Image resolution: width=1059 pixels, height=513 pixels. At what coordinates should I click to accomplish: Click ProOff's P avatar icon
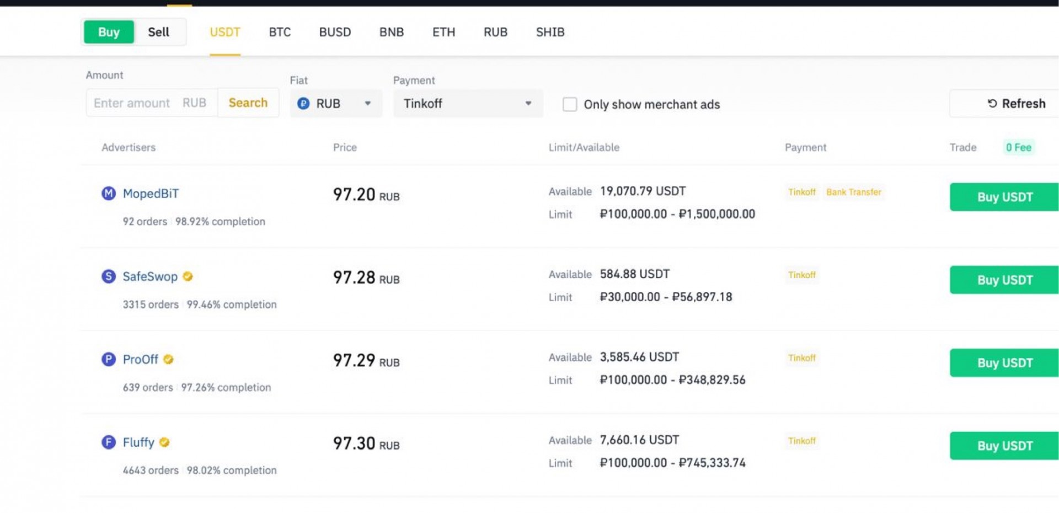[109, 359]
